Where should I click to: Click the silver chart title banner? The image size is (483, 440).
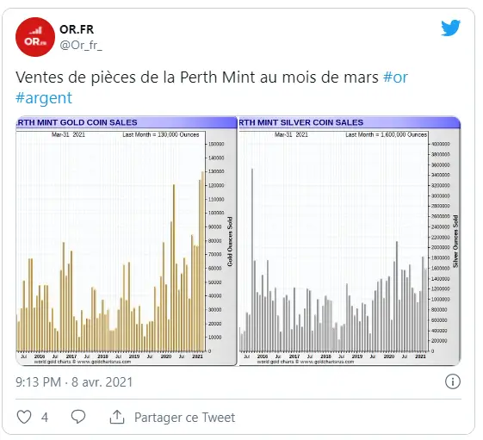tap(350, 122)
